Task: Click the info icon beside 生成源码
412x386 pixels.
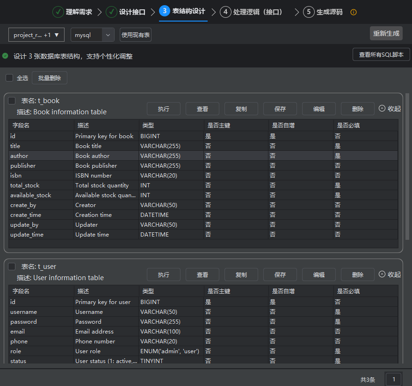Action: click(x=354, y=12)
